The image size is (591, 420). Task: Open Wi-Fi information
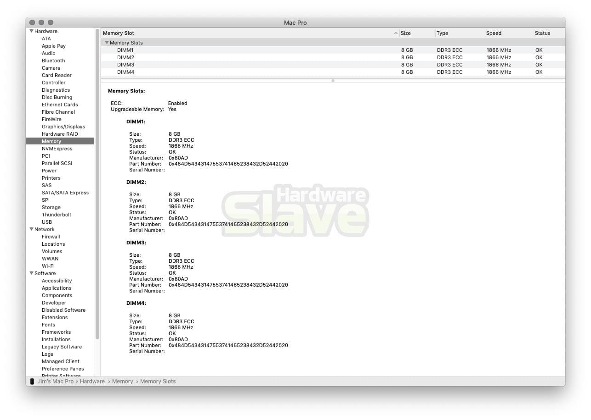coord(48,266)
